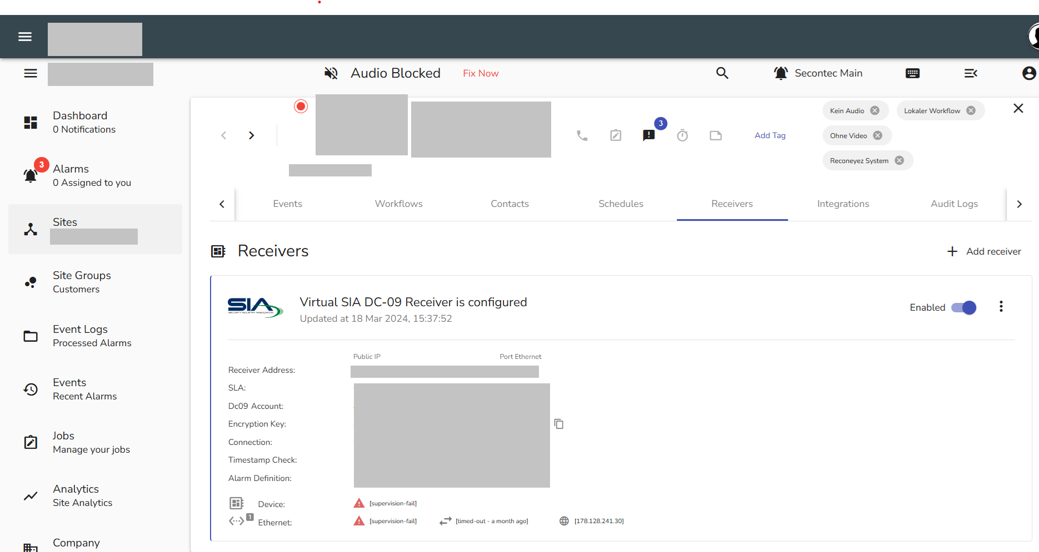Screen dimensions: 1039x552
Task: Remove the Ohne Video tag
Action: pyautogui.click(x=877, y=135)
